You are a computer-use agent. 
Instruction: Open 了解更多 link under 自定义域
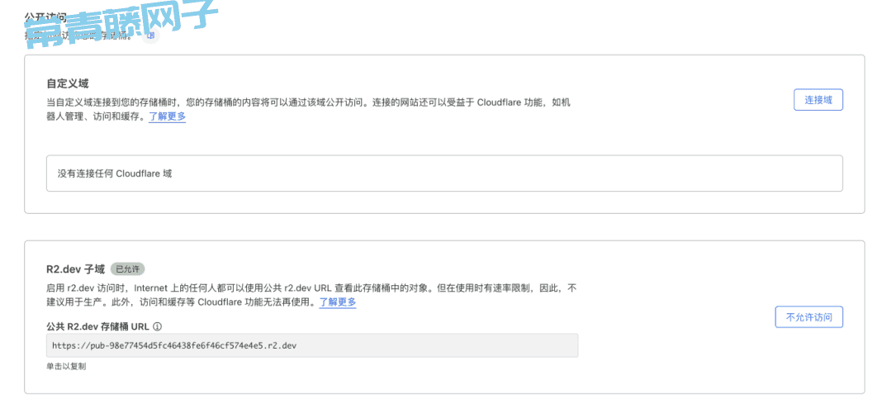click(x=167, y=116)
